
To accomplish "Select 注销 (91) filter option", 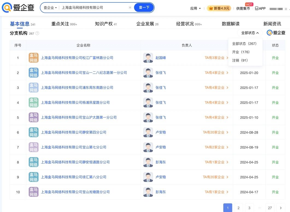I will coord(240,60).
